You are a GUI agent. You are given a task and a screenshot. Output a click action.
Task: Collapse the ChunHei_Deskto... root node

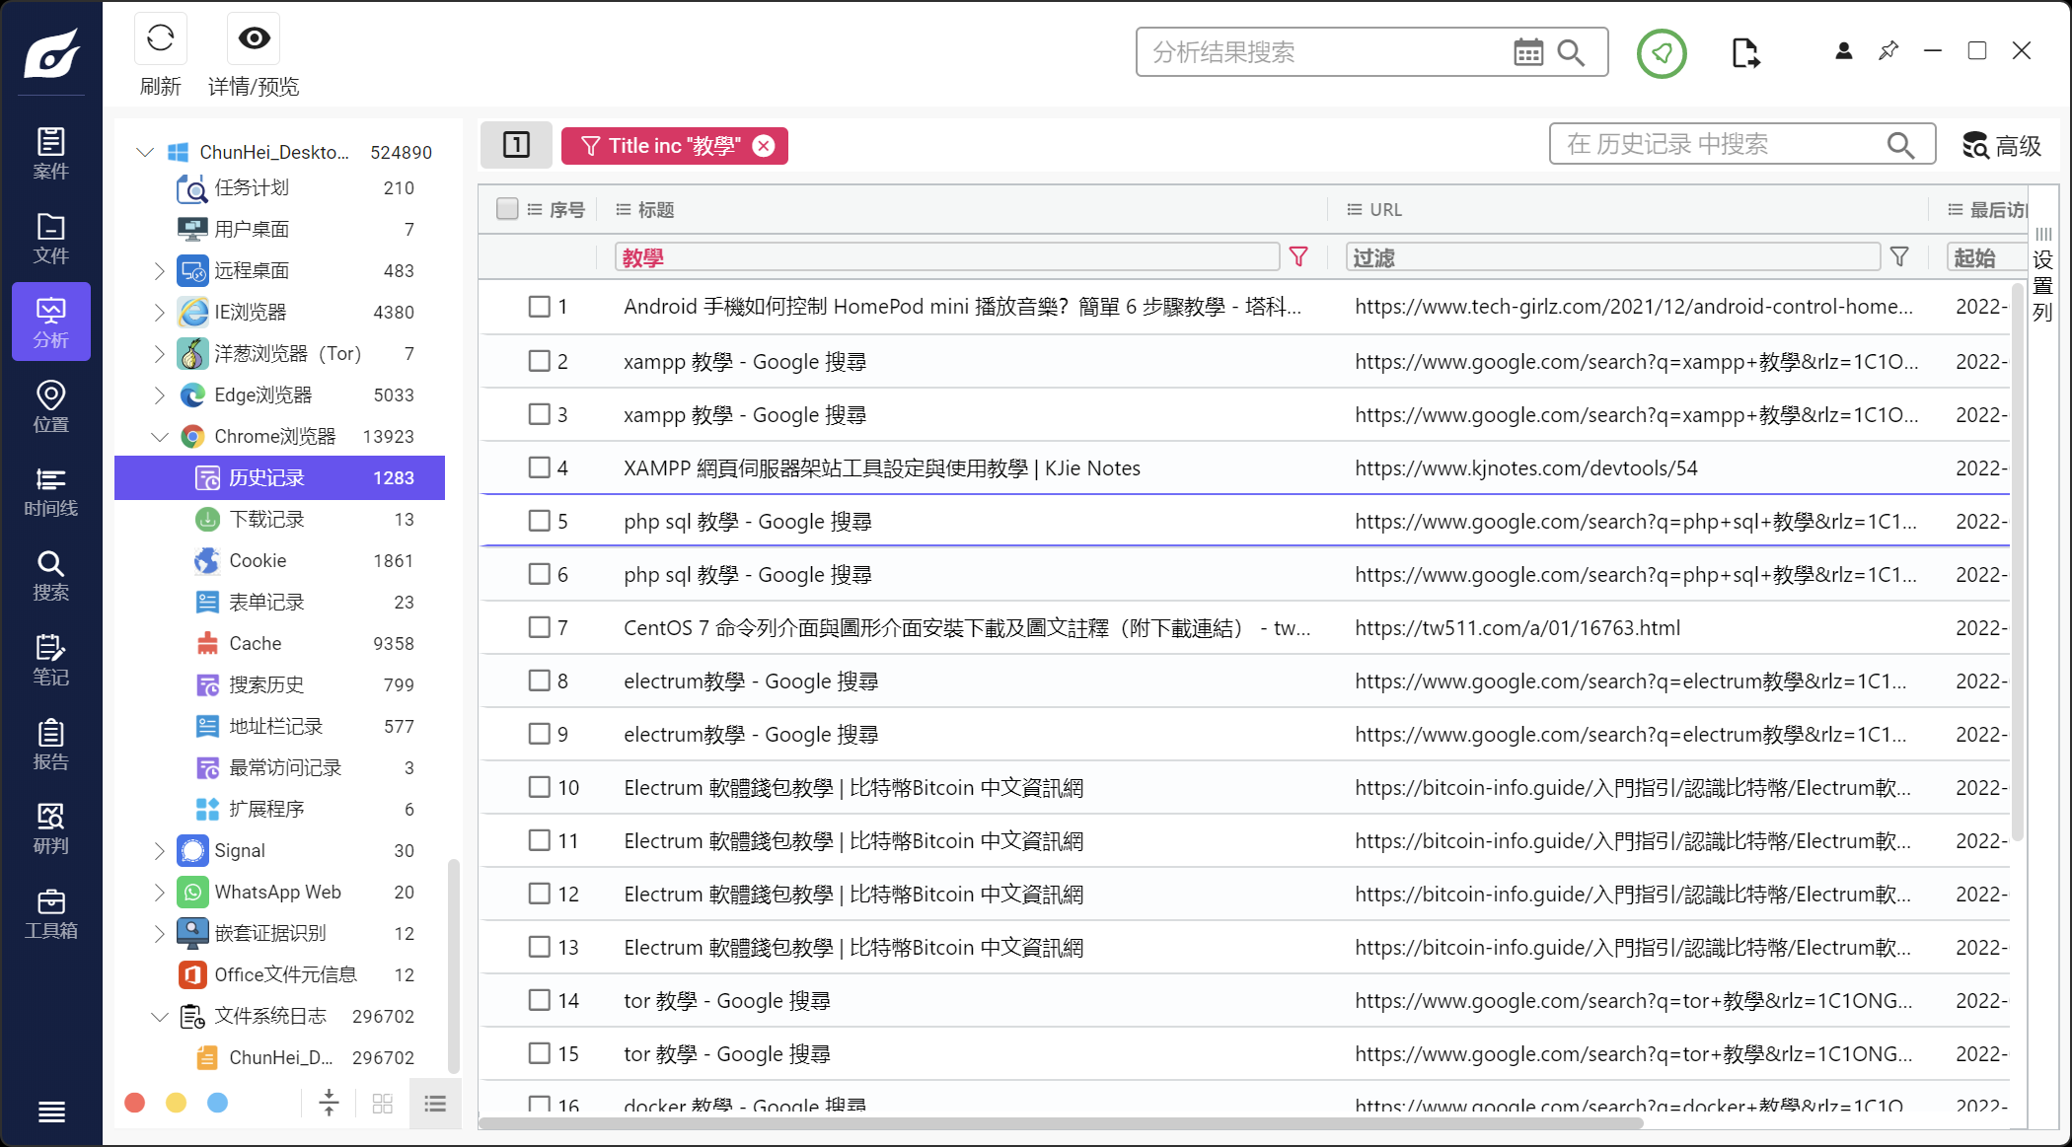click(x=145, y=152)
